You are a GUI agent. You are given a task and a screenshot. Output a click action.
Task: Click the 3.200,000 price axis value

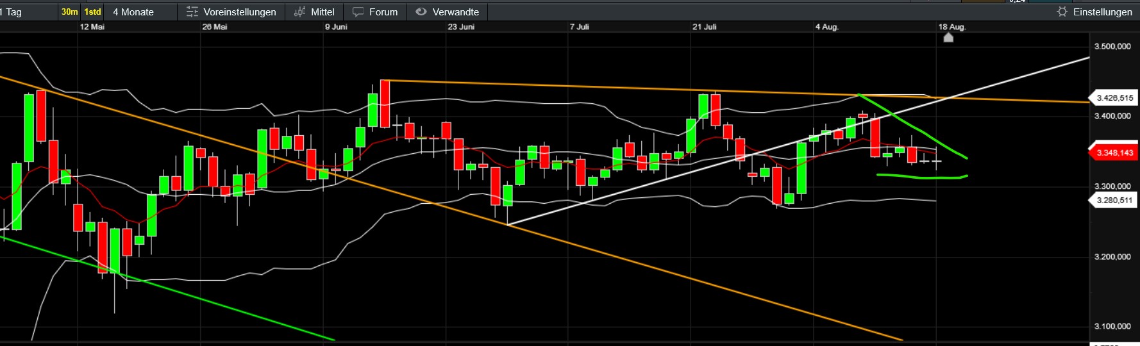click(1112, 256)
